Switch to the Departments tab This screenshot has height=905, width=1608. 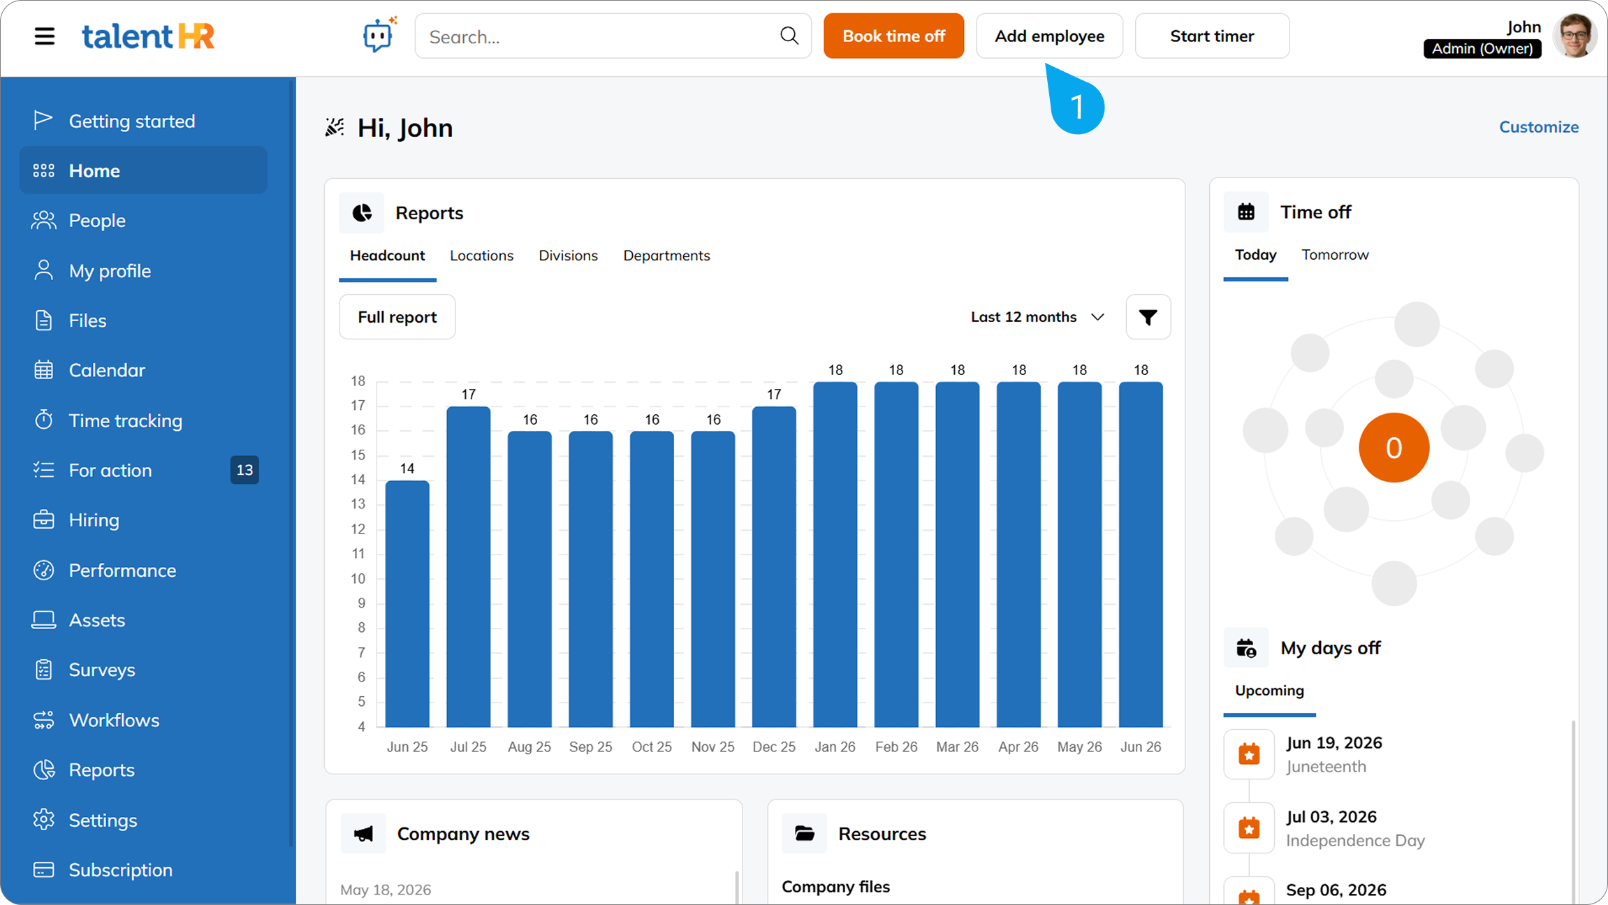click(667, 256)
